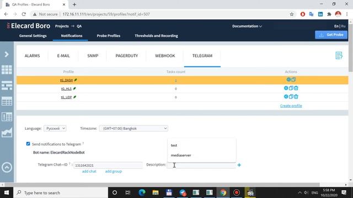353x198 pixels.
Task: Open the mosaic layout icon in sidebar
Action: click(7, 86)
